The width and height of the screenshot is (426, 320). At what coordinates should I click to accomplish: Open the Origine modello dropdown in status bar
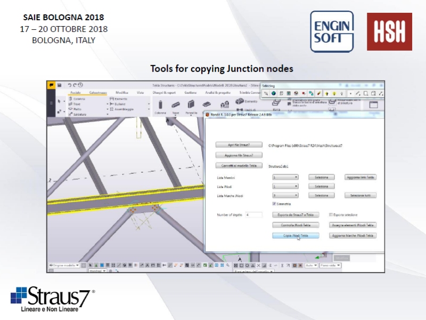pos(64,265)
